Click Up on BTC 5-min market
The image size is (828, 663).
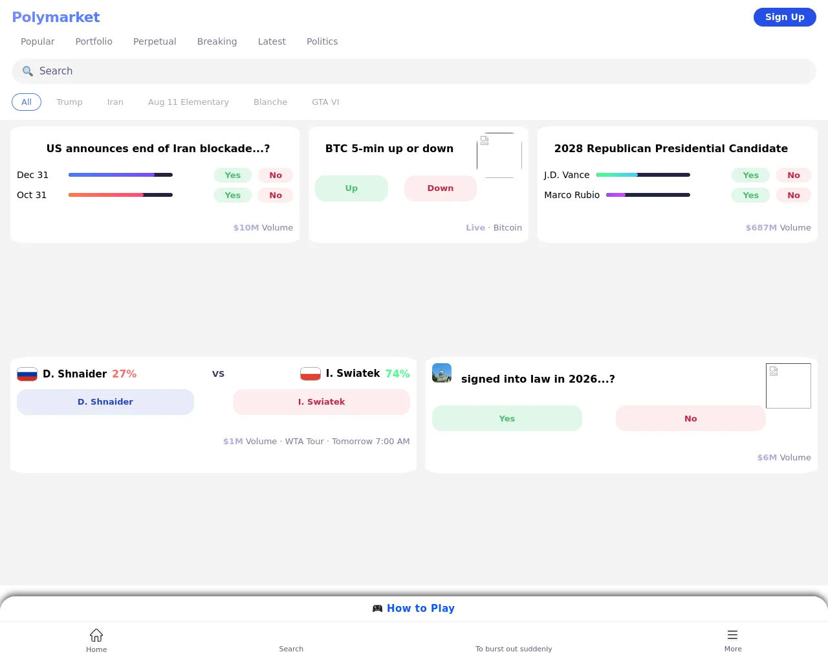(351, 188)
